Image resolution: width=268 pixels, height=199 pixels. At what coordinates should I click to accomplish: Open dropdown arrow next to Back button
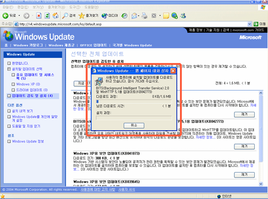[x=19, y=16]
